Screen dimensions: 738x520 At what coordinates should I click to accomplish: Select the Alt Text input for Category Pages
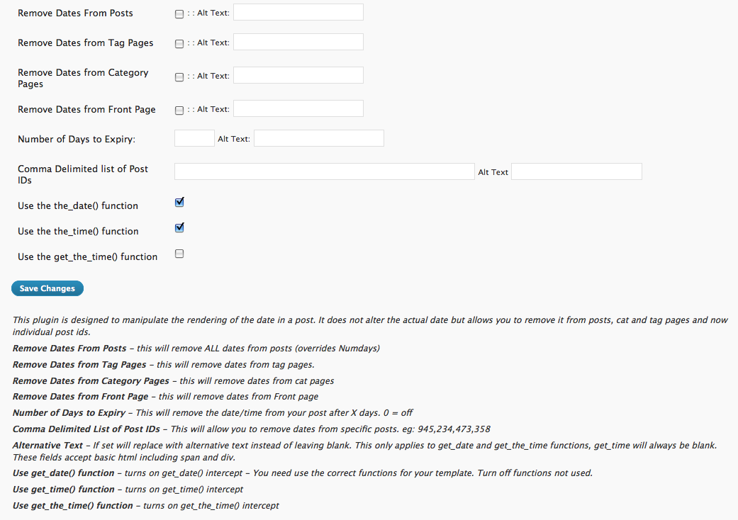coord(298,75)
